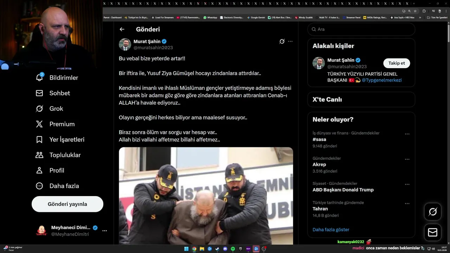The height and width of the screenshot is (253, 450).
Task: Open the Akrep trending topic
Action: pos(319,164)
